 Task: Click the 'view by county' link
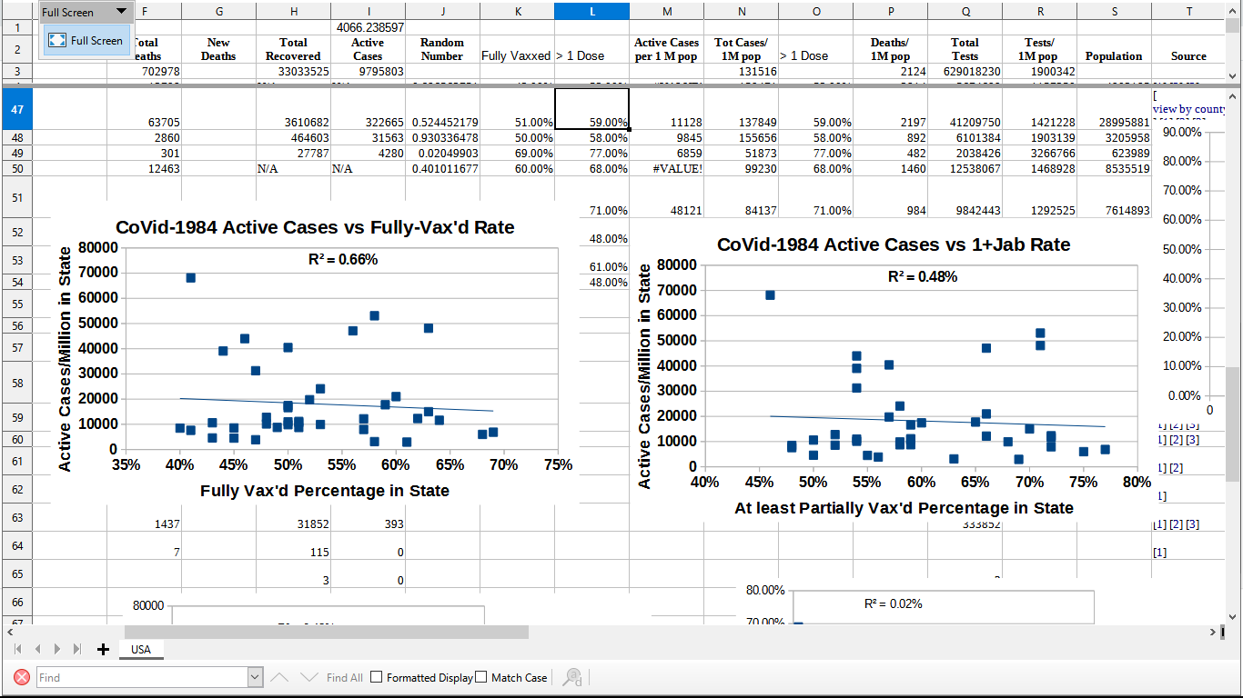point(1188,109)
